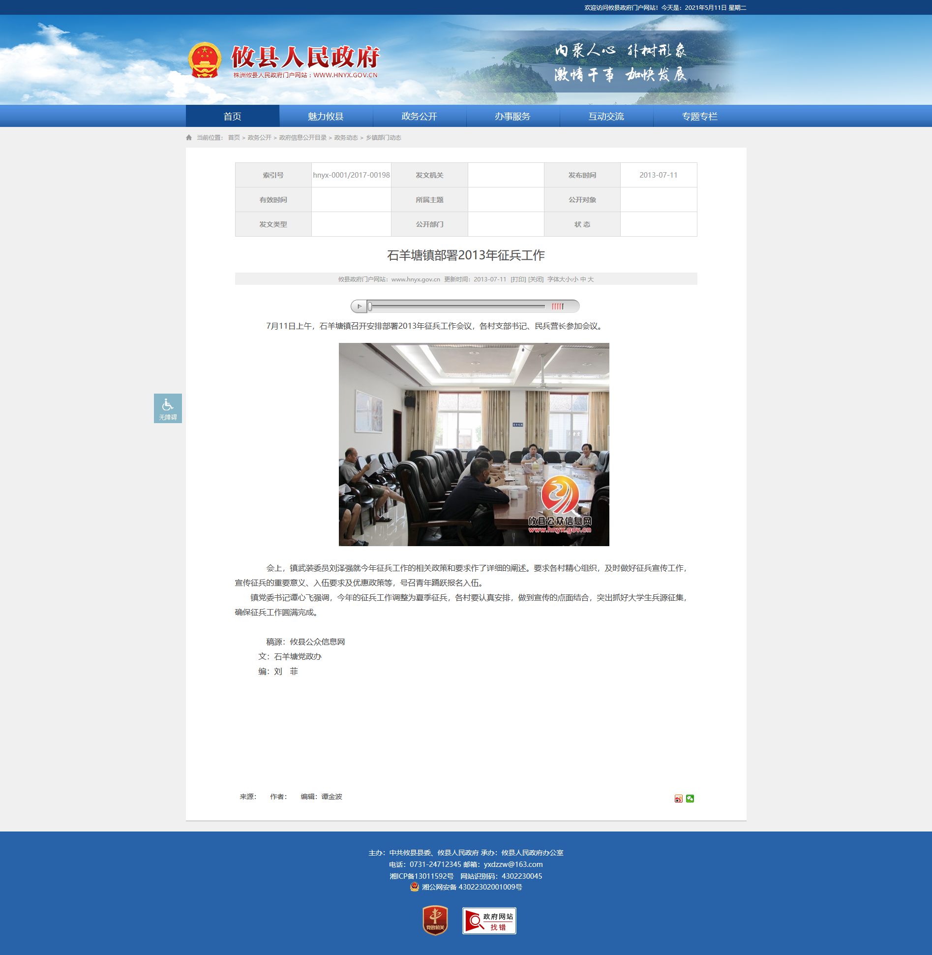Go to 办事服务 in the navigation bar
This screenshot has height=955, width=932.
512,116
